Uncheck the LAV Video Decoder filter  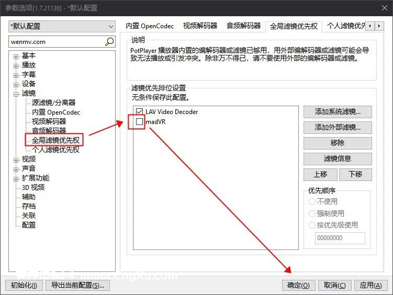click(x=139, y=111)
